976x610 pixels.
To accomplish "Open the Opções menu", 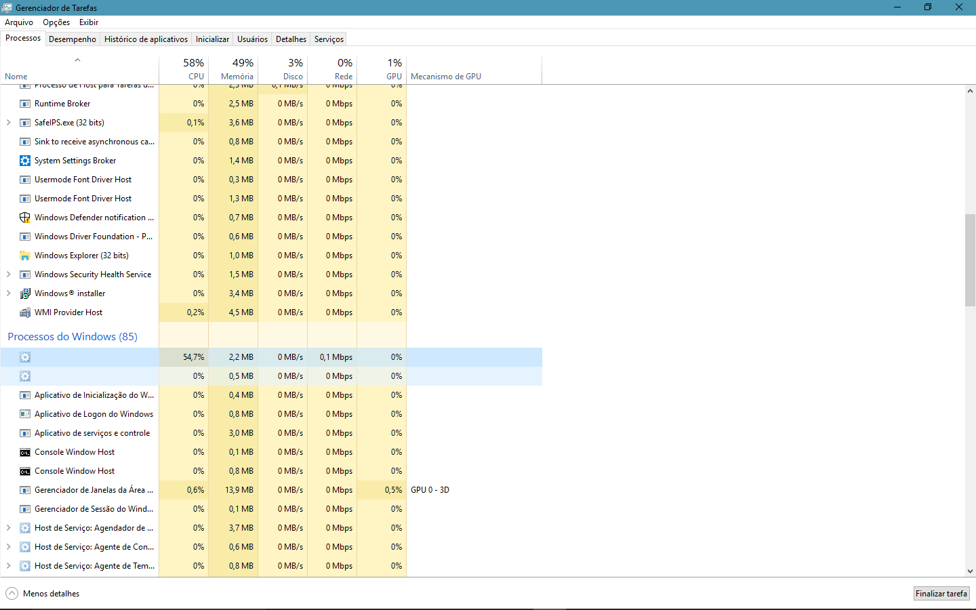I will click(56, 22).
